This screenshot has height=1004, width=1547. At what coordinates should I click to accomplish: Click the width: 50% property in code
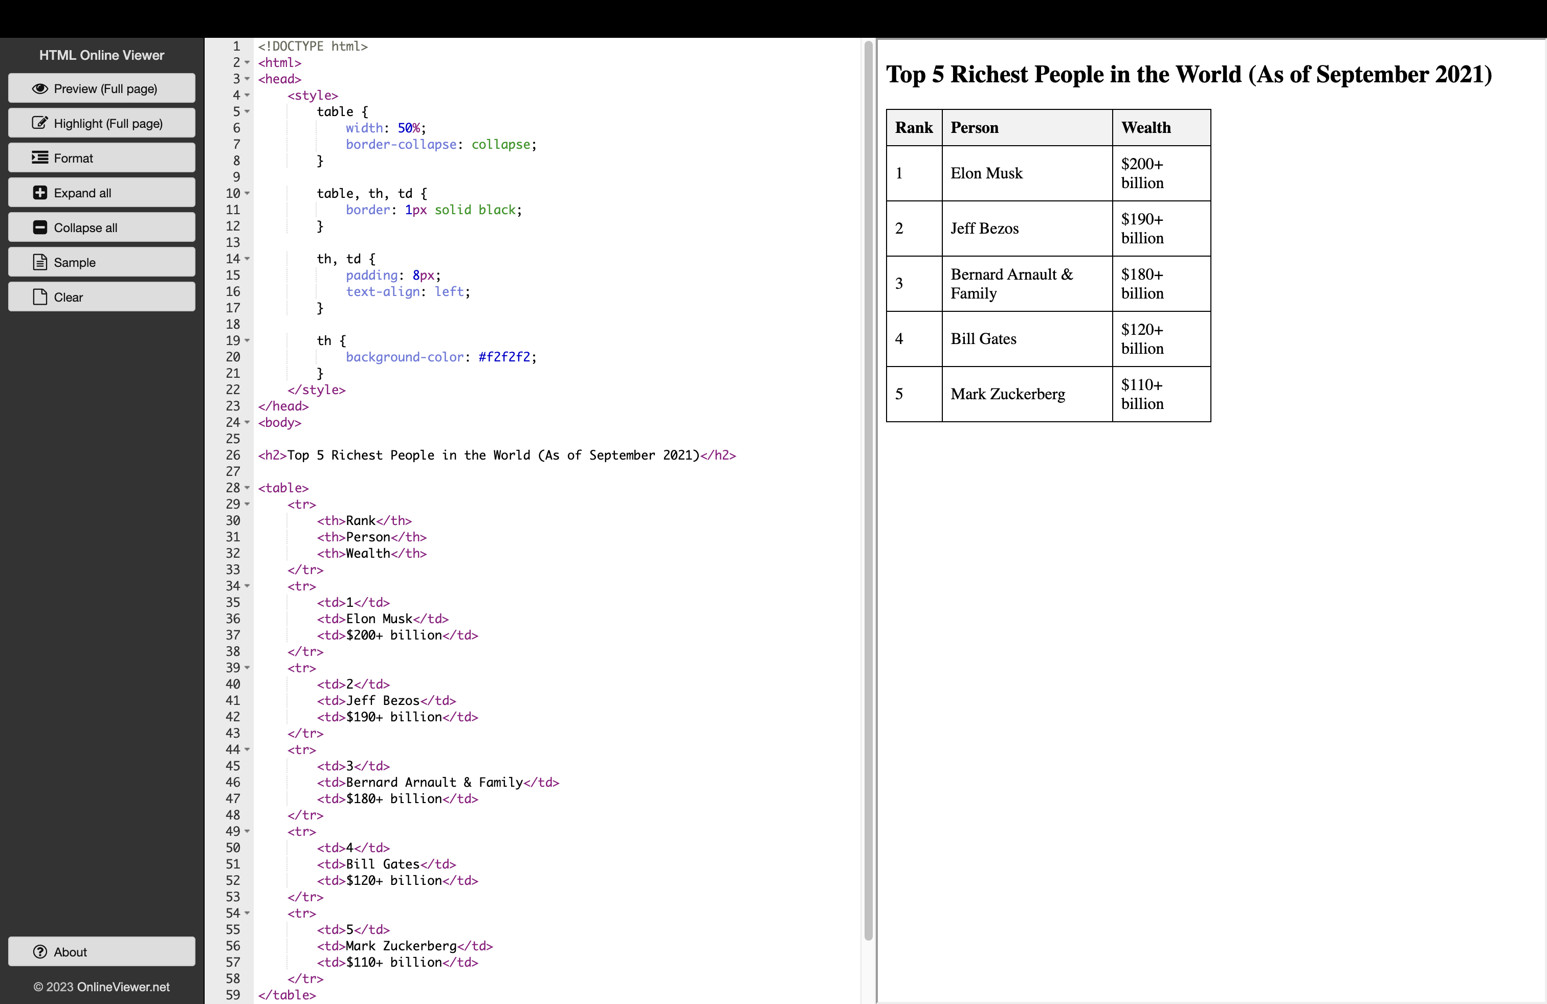386,128
